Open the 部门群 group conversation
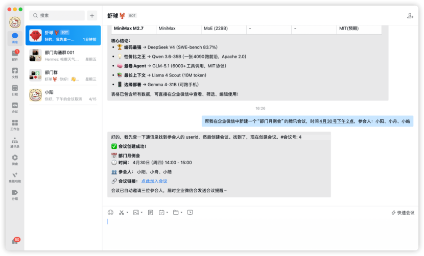424x256 pixels. [x=63, y=75]
